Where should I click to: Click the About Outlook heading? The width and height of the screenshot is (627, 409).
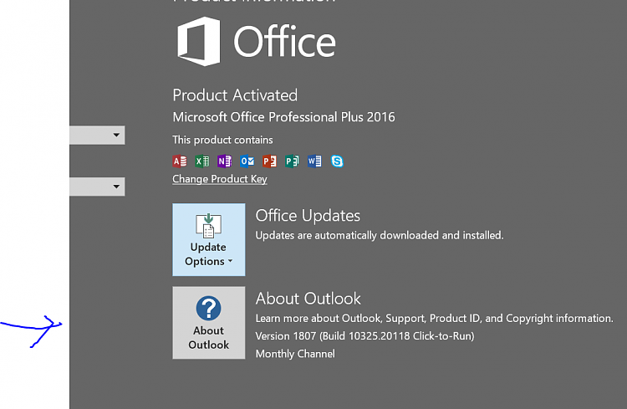coord(308,299)
